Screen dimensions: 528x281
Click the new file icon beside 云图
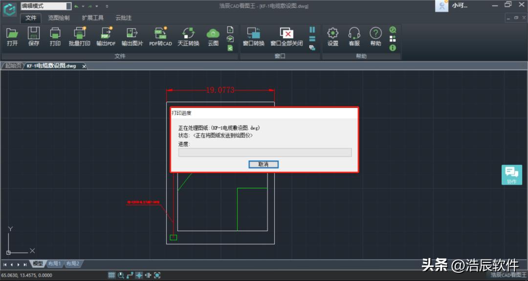230,30
